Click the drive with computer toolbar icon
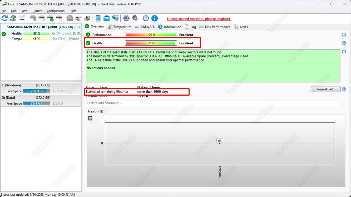Viewport: 351px width, 197px height. pyautogui.click(x=87, y=18)
